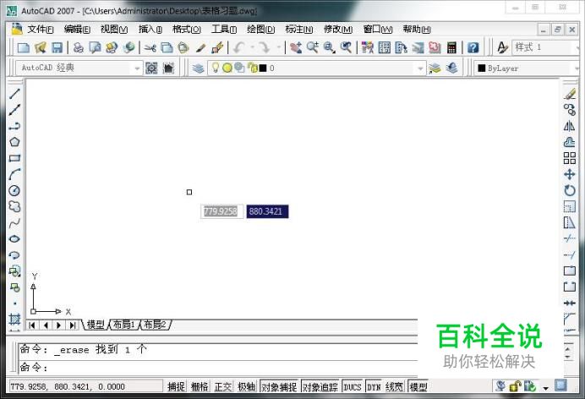Image resolution: width=585 pixels, height=399 pixels.
Task: Toggle 正交 ortho mode
Action: pos(223,387)
